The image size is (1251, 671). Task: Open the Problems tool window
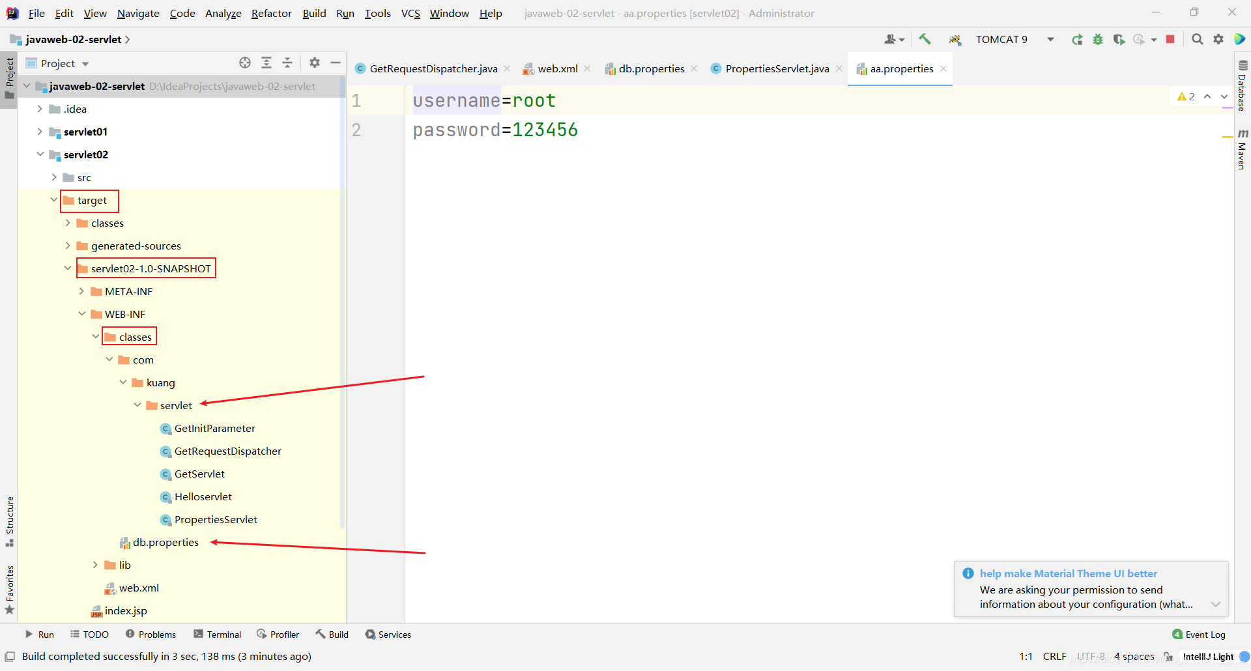[x=151, y=635]
